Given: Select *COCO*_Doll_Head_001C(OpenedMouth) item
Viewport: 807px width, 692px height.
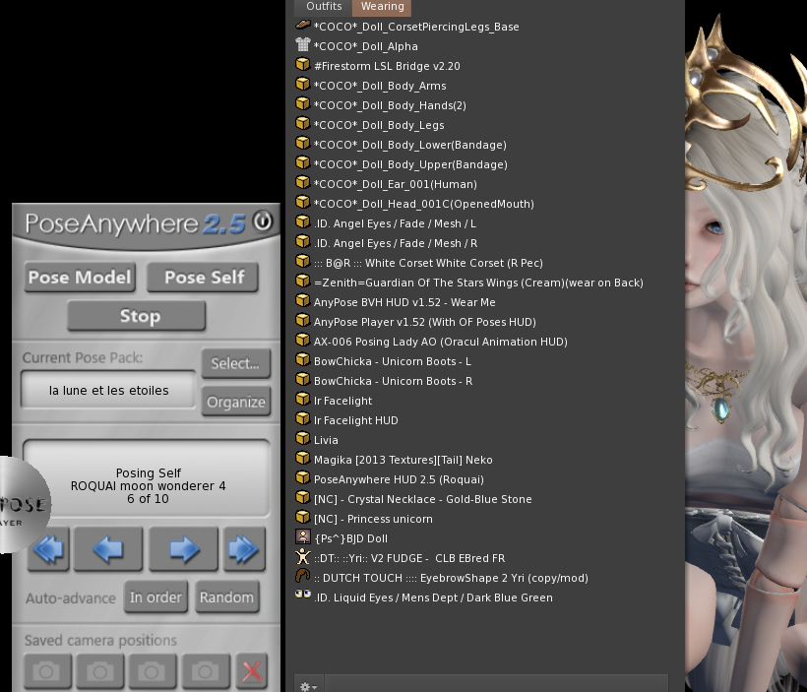Looking at the screenshot, I should click(423, 204).
